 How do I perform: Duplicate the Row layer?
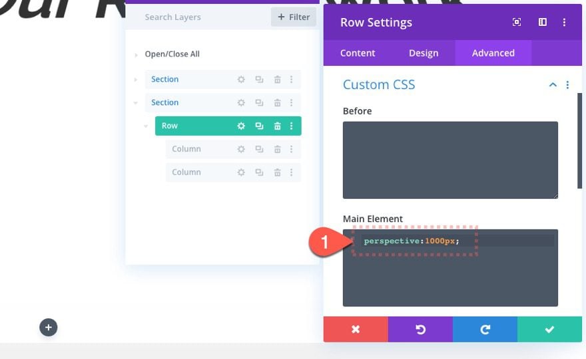click(x=259, y=126)
